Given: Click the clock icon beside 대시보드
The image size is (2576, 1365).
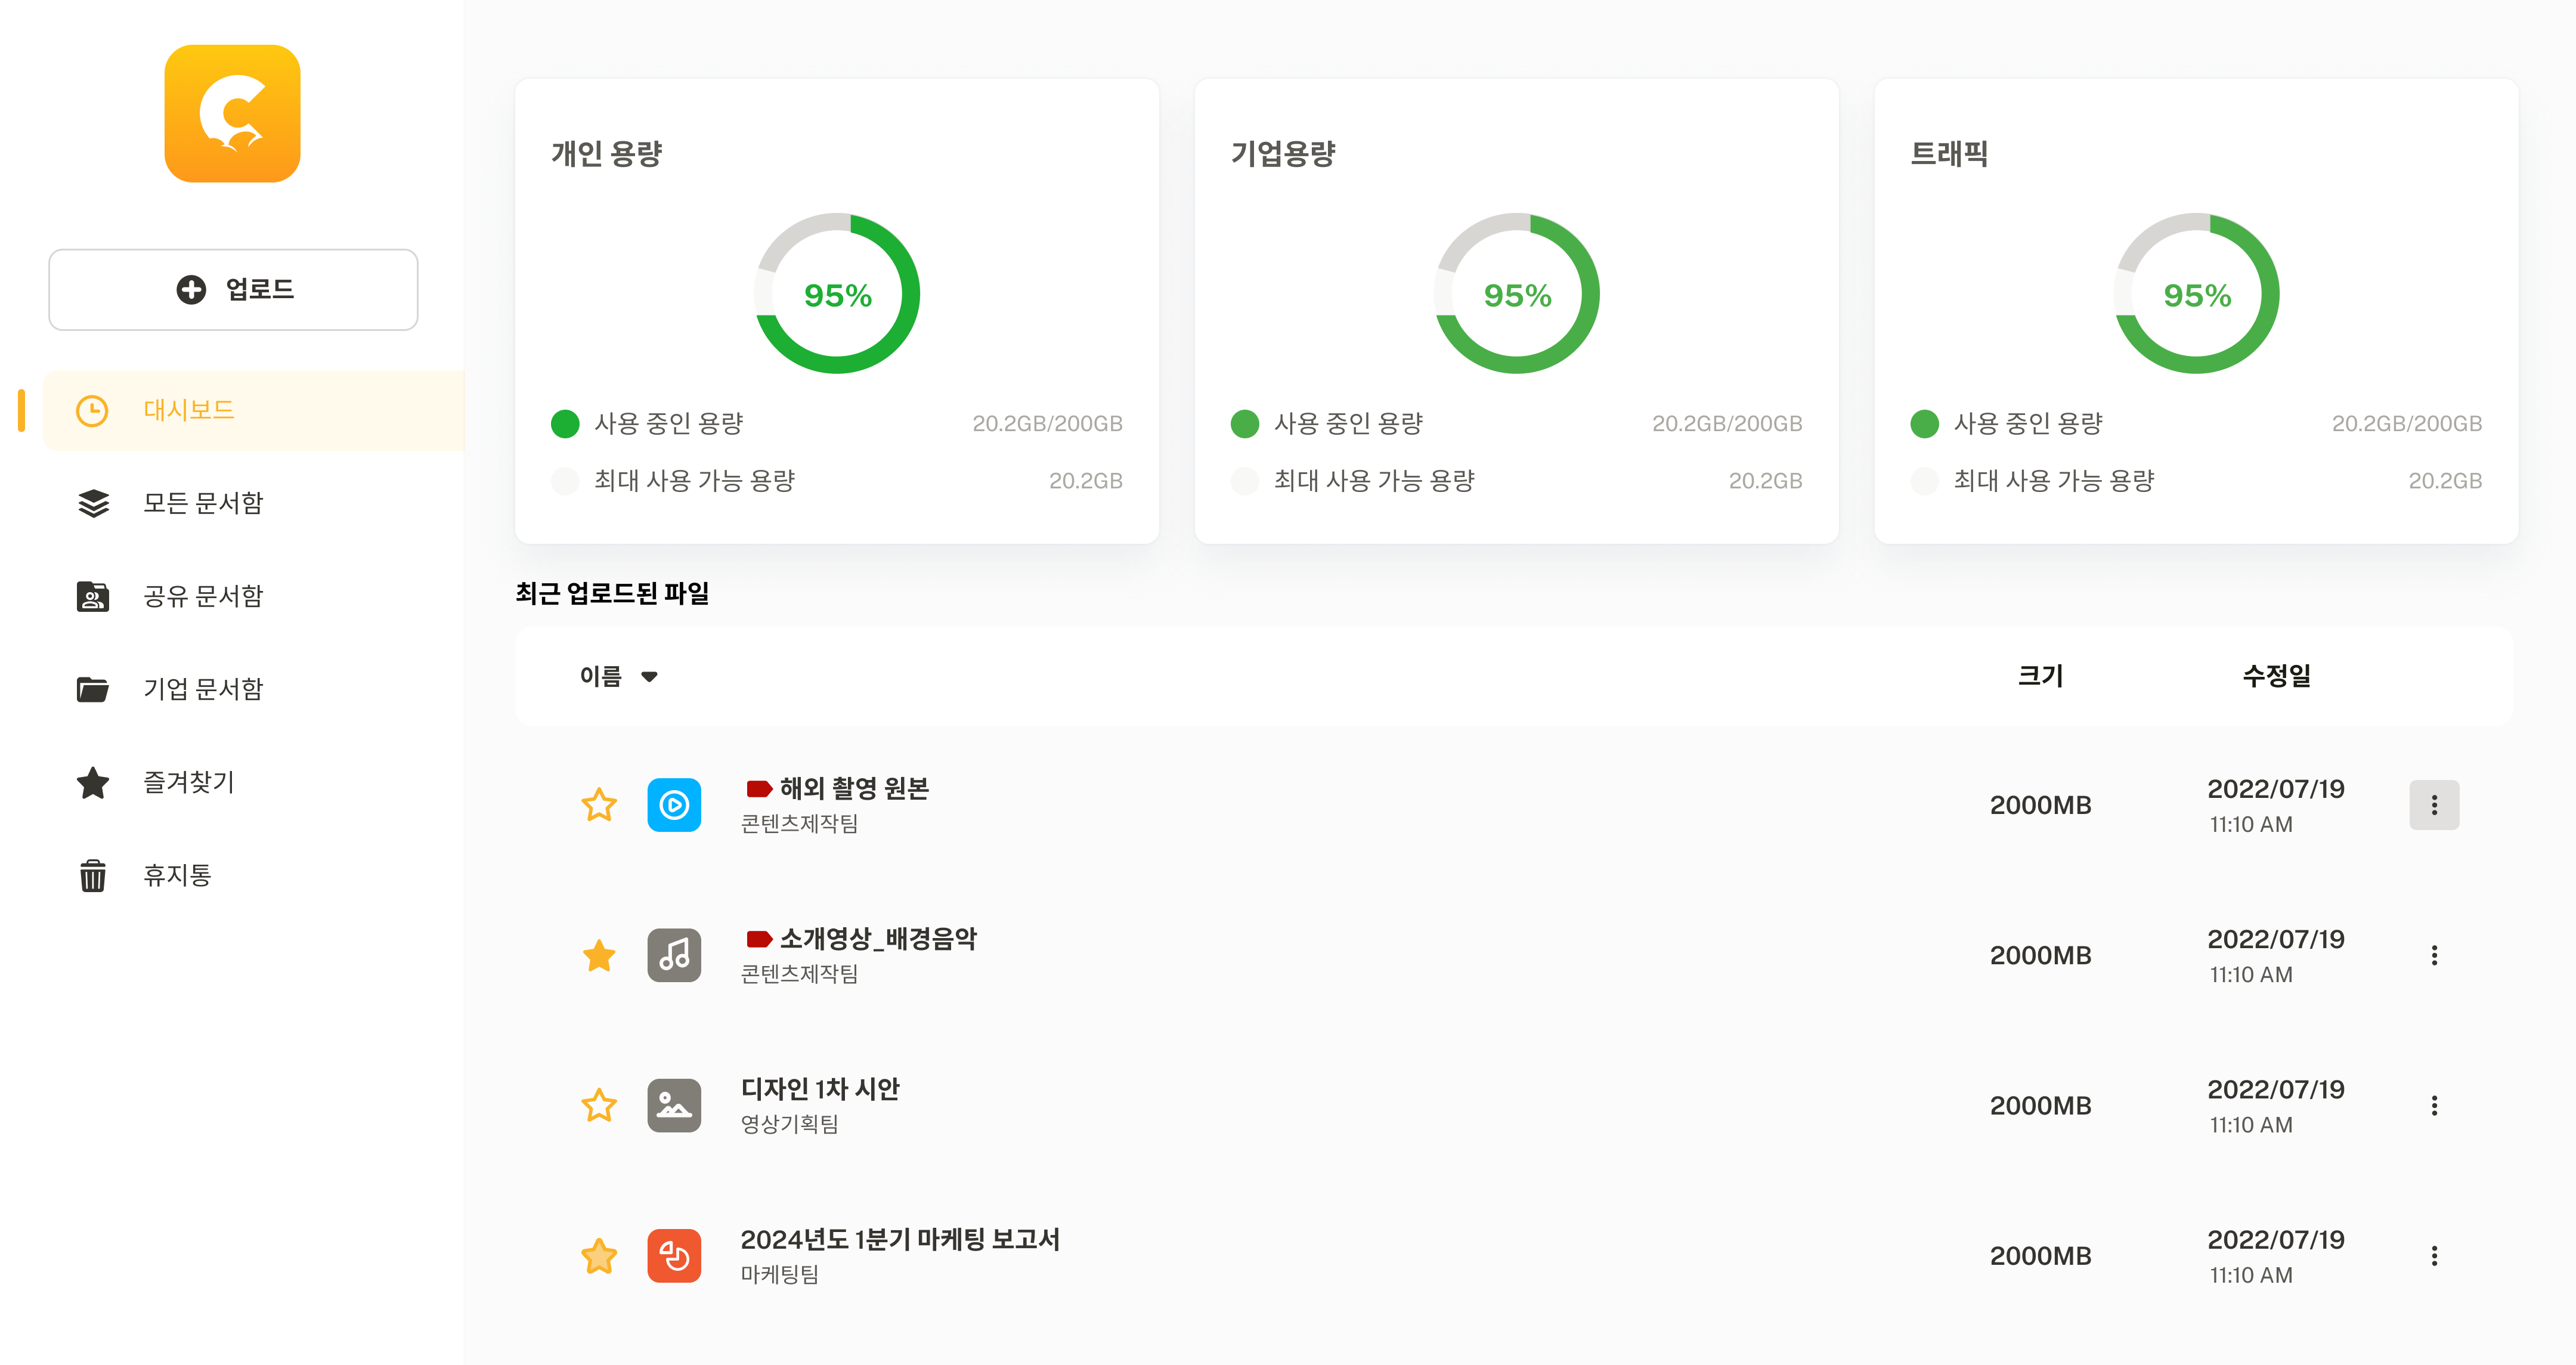Looking at the screenshot, I should point(92,410).
